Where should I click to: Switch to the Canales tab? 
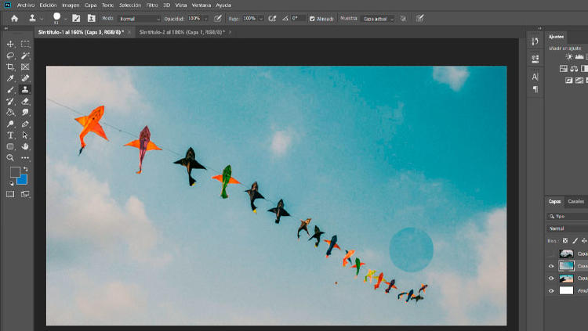(576, 201)
